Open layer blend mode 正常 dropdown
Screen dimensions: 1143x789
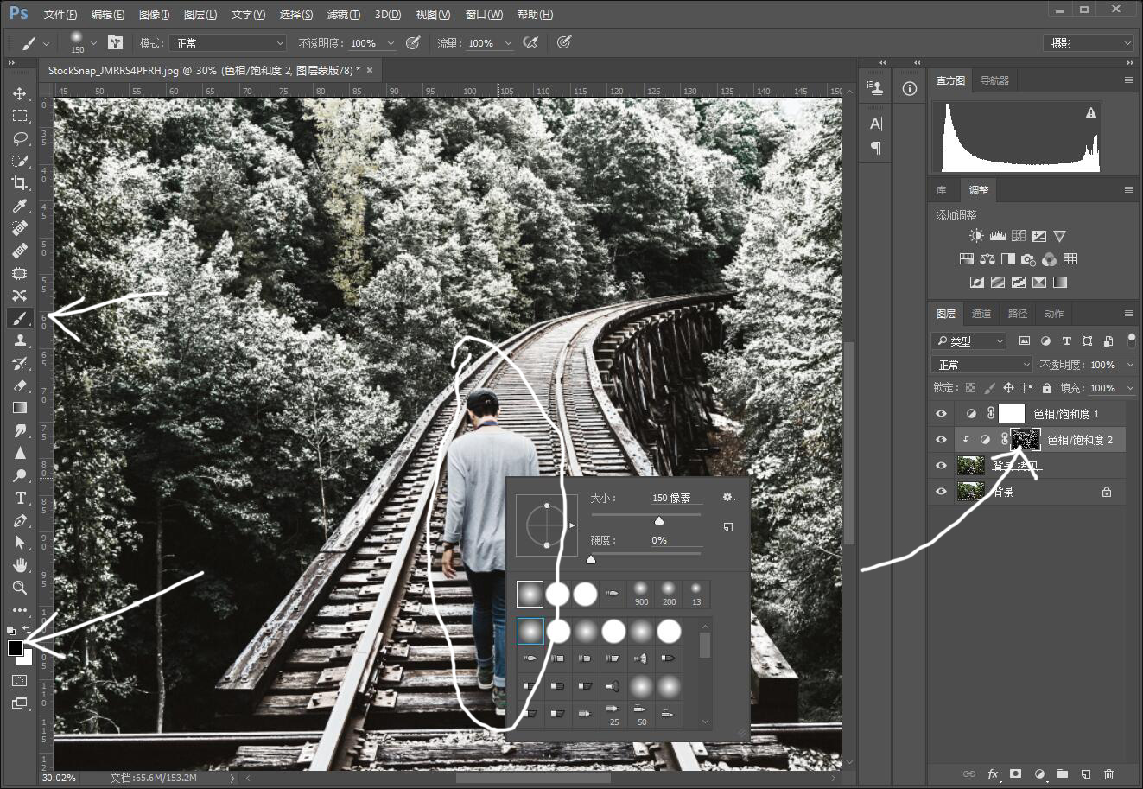[x=982, y=365]
